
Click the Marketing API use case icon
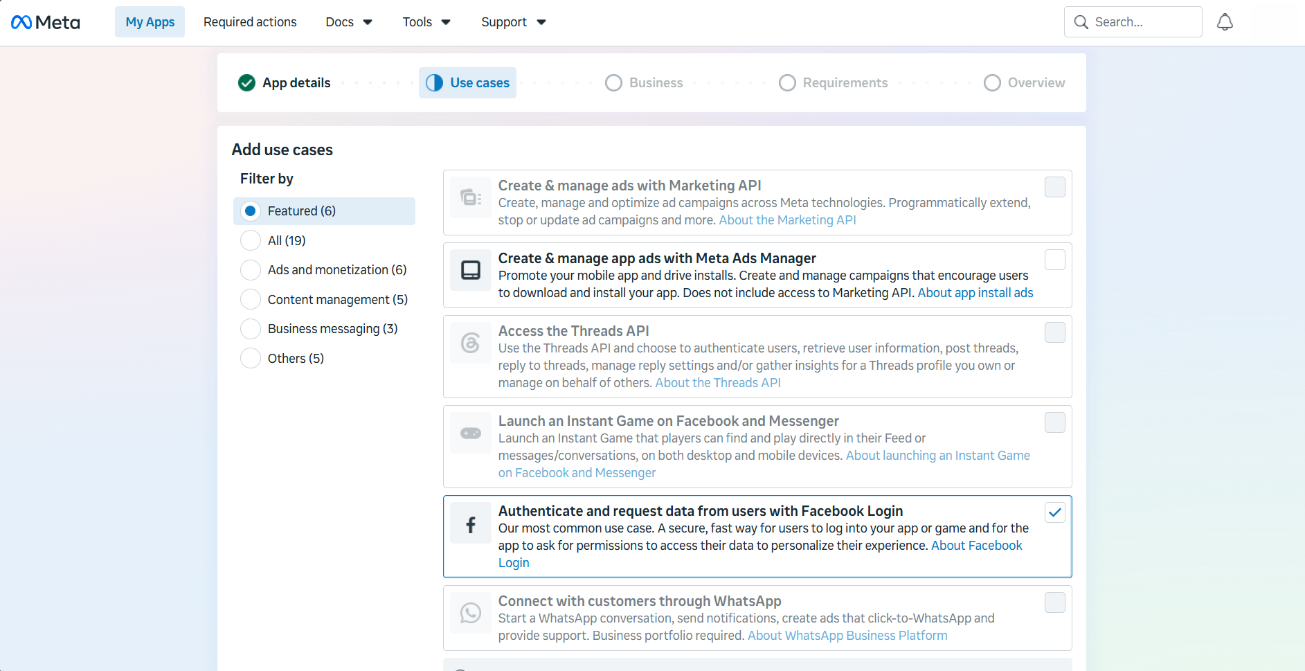[471, 198]
